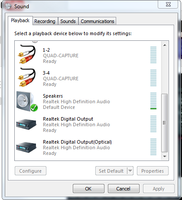
Task: Select the 1-2 QUAD-CAPTURE RCA cable icon
Action: pos(27,54)
